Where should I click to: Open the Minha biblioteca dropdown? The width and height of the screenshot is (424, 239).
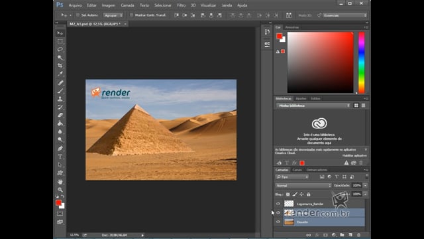point(313,106)
